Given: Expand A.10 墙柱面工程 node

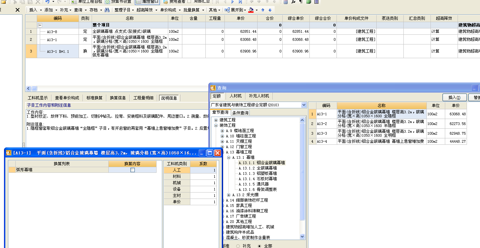Looking at the screenshot, I should point(222,136).
